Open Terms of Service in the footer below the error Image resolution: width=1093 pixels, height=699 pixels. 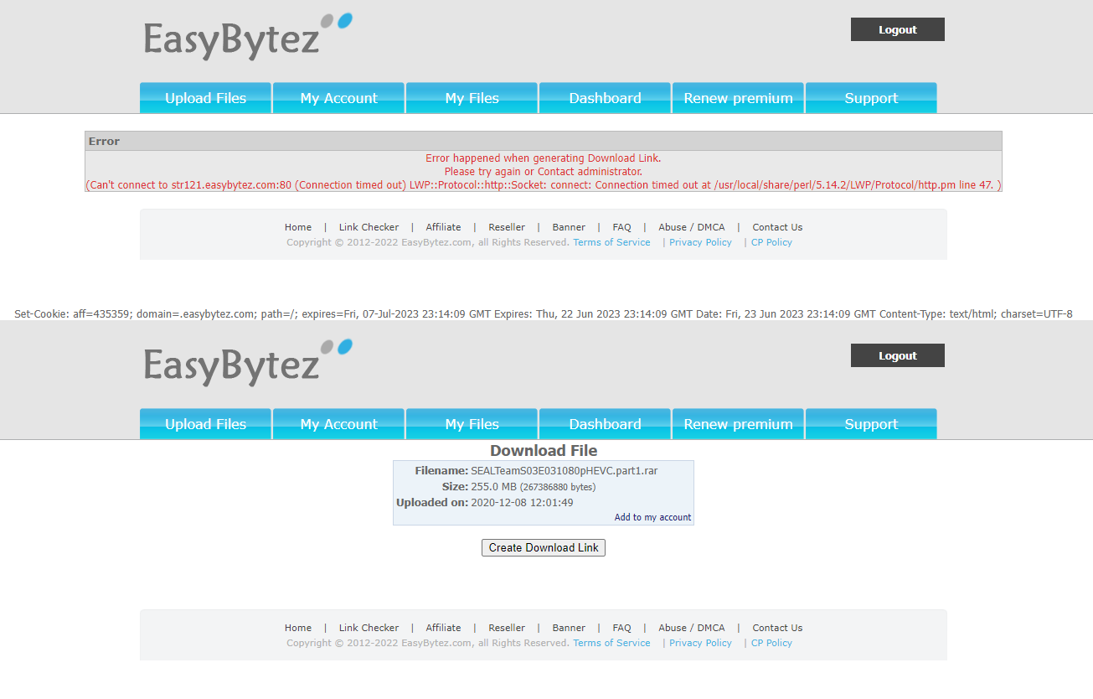(611, 242)
